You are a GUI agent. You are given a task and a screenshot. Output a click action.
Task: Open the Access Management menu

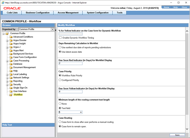(68, 13)
